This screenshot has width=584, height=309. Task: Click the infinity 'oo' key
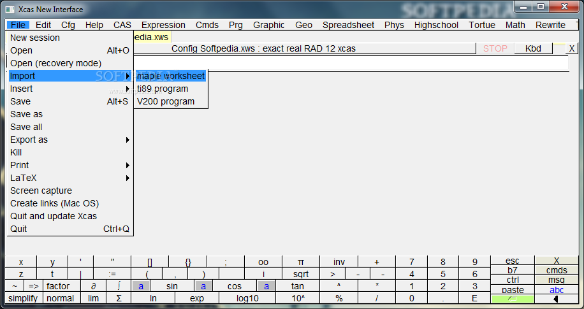click(263, 262)
